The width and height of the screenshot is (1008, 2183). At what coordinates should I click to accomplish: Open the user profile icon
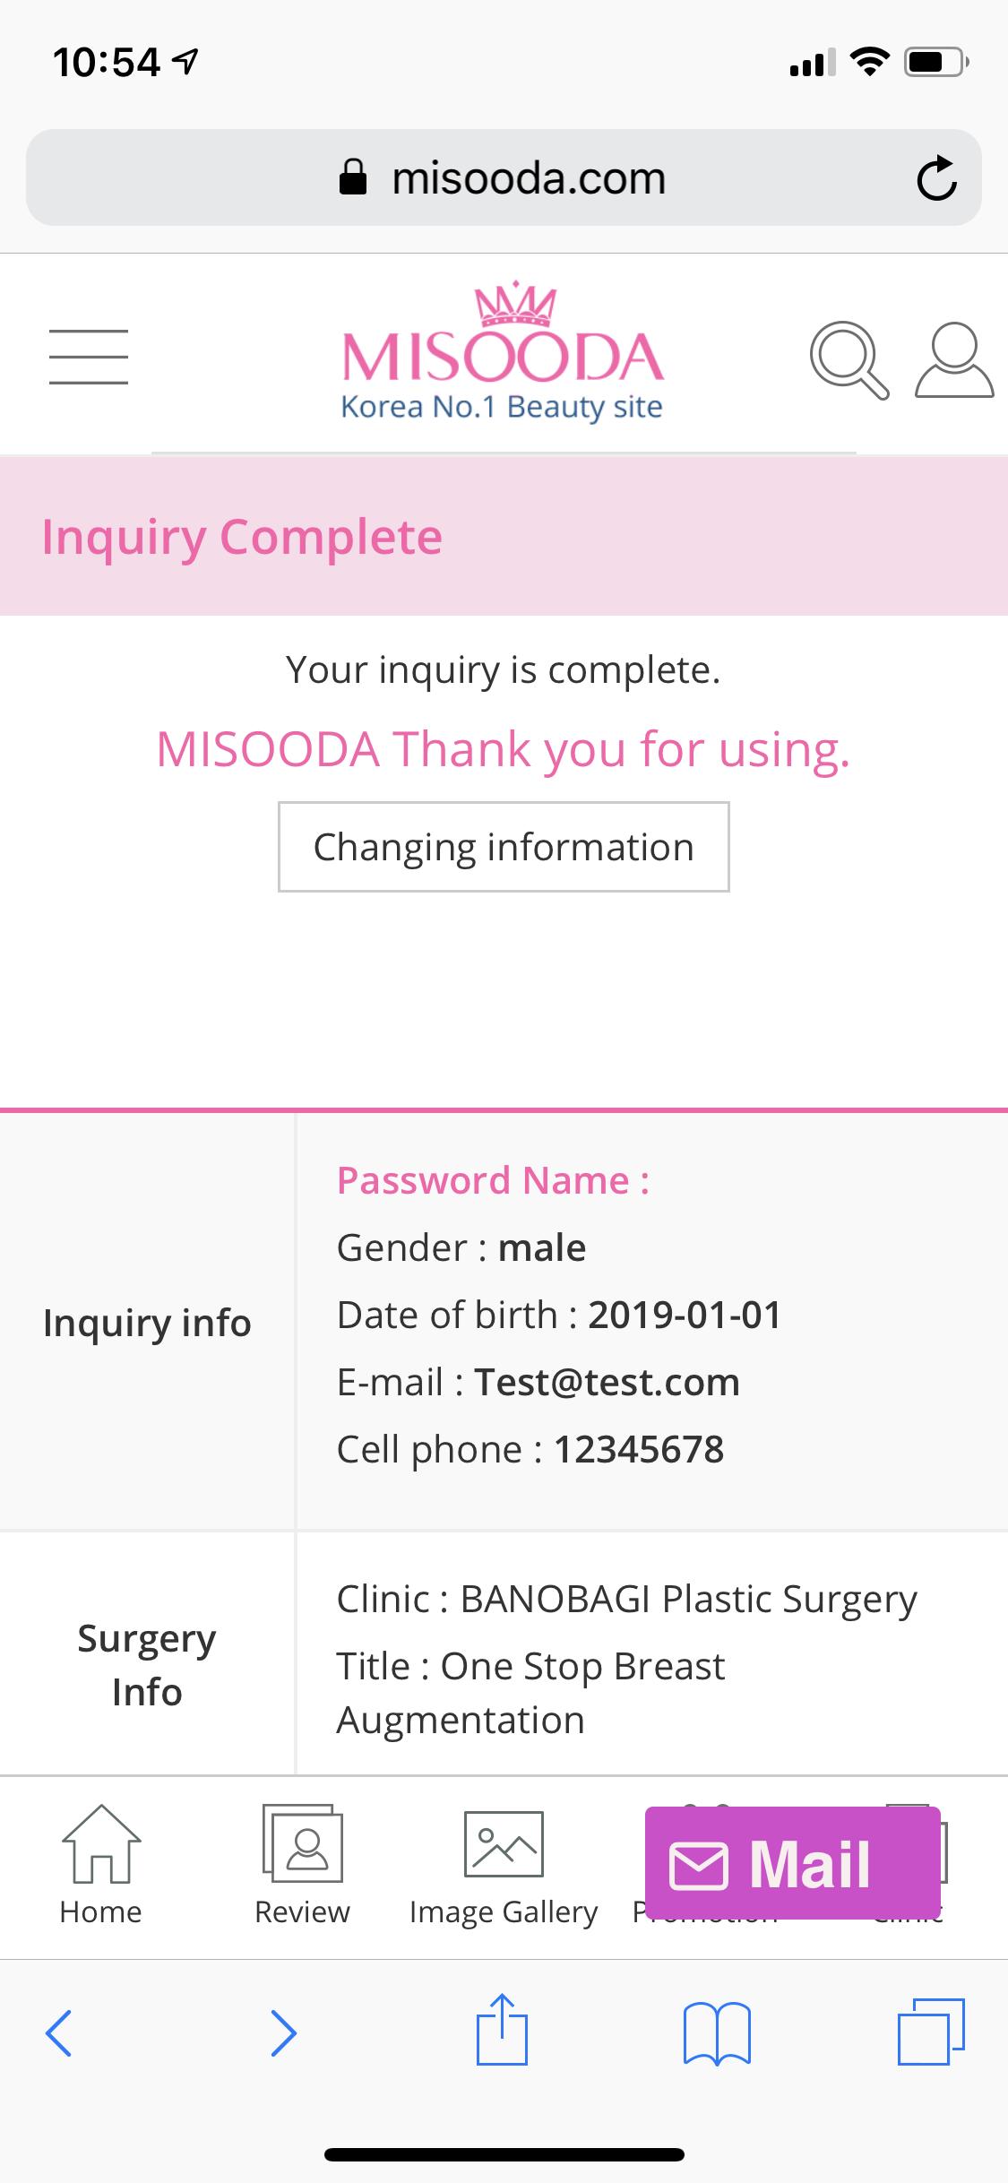(x=954, y=359)
